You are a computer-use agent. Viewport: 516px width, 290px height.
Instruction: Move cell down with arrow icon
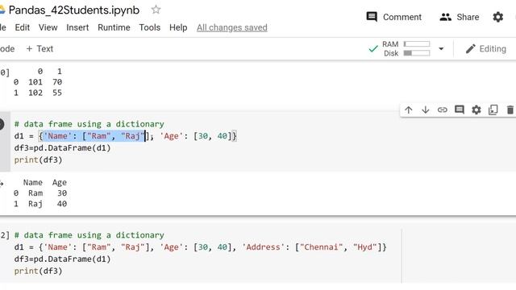(425, 110)
